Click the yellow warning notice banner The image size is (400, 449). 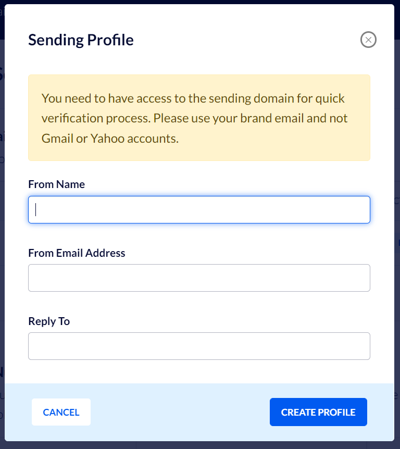coord(199,118)
